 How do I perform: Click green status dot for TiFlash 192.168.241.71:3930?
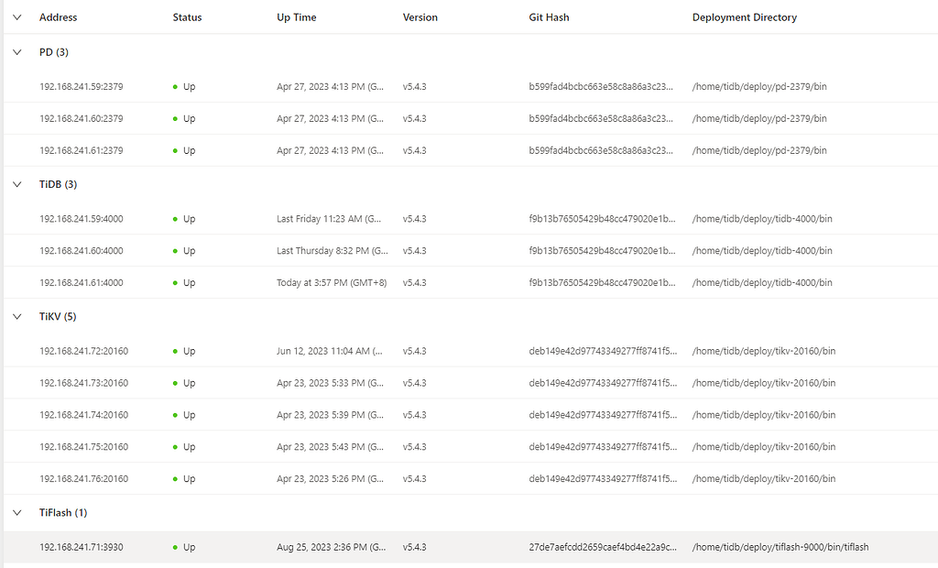tap(175, 548)
